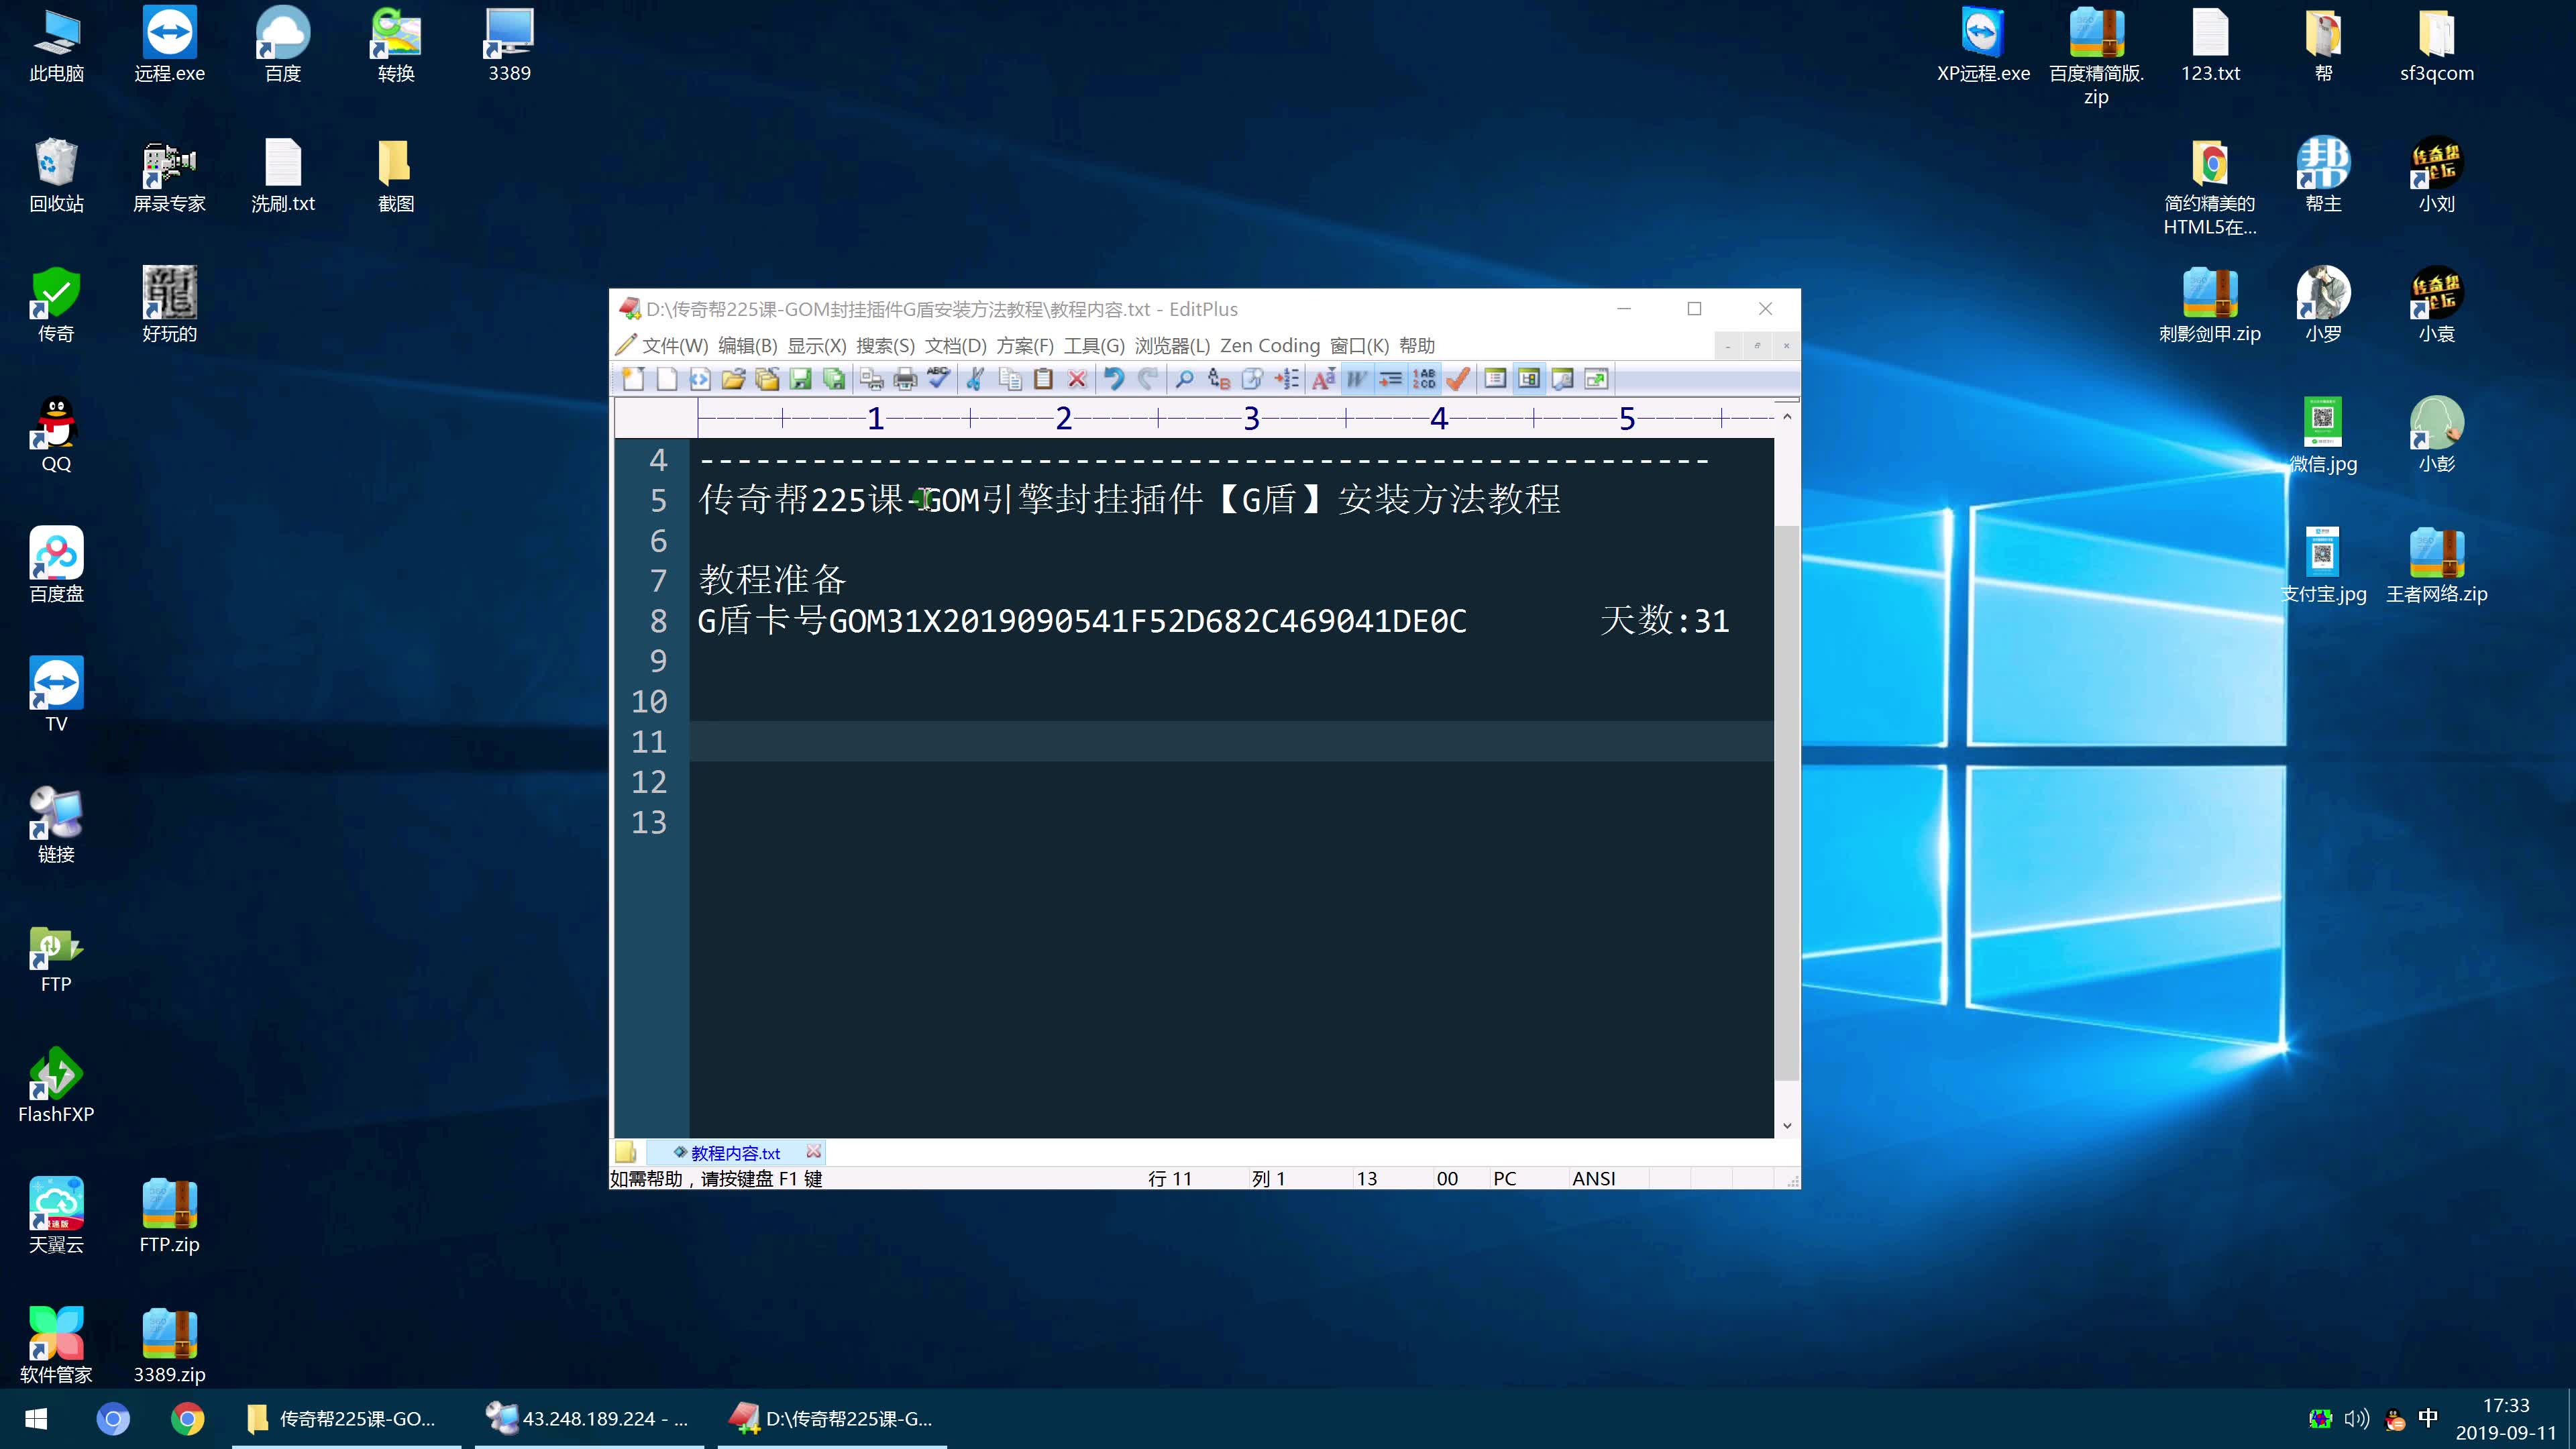Toggle the Cliptext Window icon
2576x1449 pixels.
pyautogui.click(x=1529, y=379)
